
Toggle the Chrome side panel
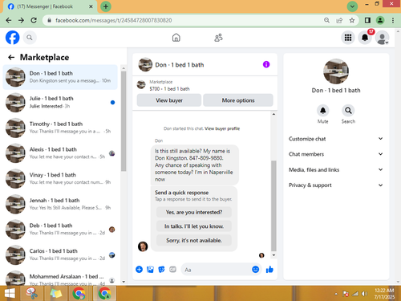[x=367, y=20]
